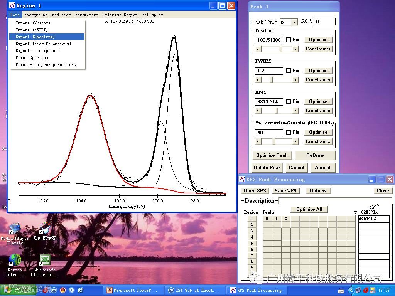Select Export (Peak Parameters) entry
Screen dimensions: 395x296
[47, 44]
